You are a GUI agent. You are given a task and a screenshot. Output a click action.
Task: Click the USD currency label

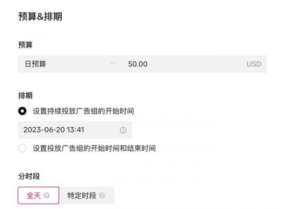(x=254, y=64)
